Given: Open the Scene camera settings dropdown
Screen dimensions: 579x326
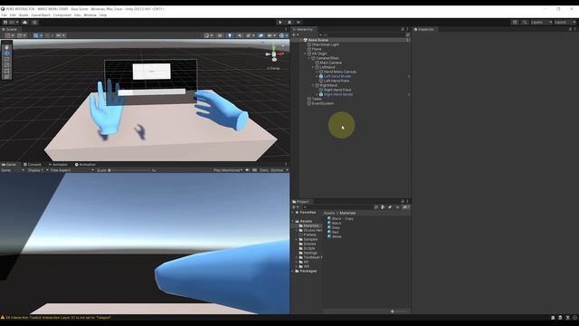Looking at the screenshot, I should [271, 35].
